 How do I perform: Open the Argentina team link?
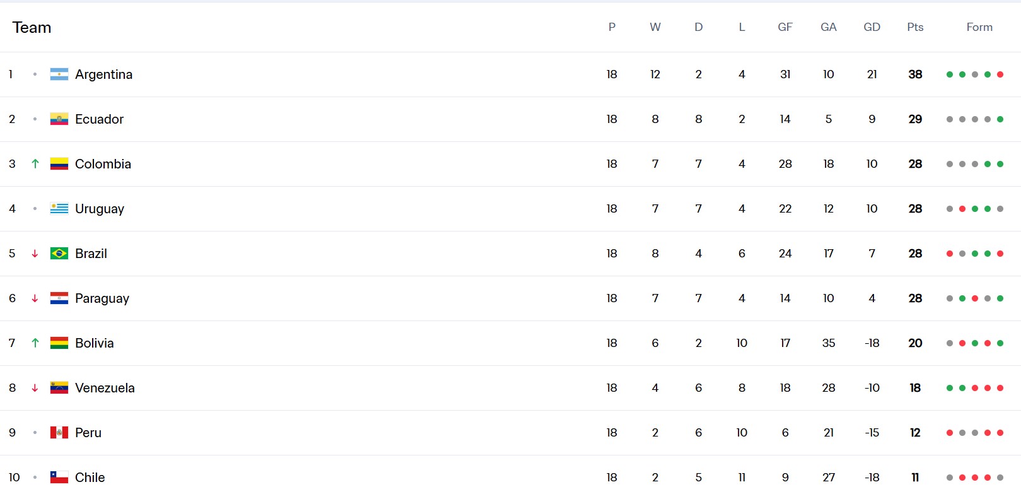click(103, 74)
